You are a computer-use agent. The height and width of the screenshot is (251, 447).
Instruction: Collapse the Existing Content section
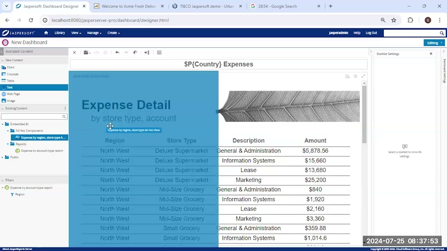click(x=2, y=108)
